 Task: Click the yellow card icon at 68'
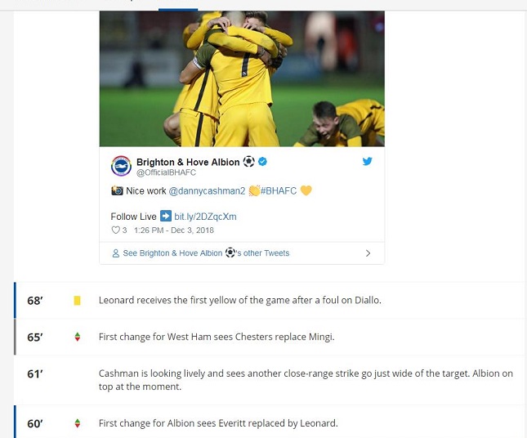[x=77, y=300]
